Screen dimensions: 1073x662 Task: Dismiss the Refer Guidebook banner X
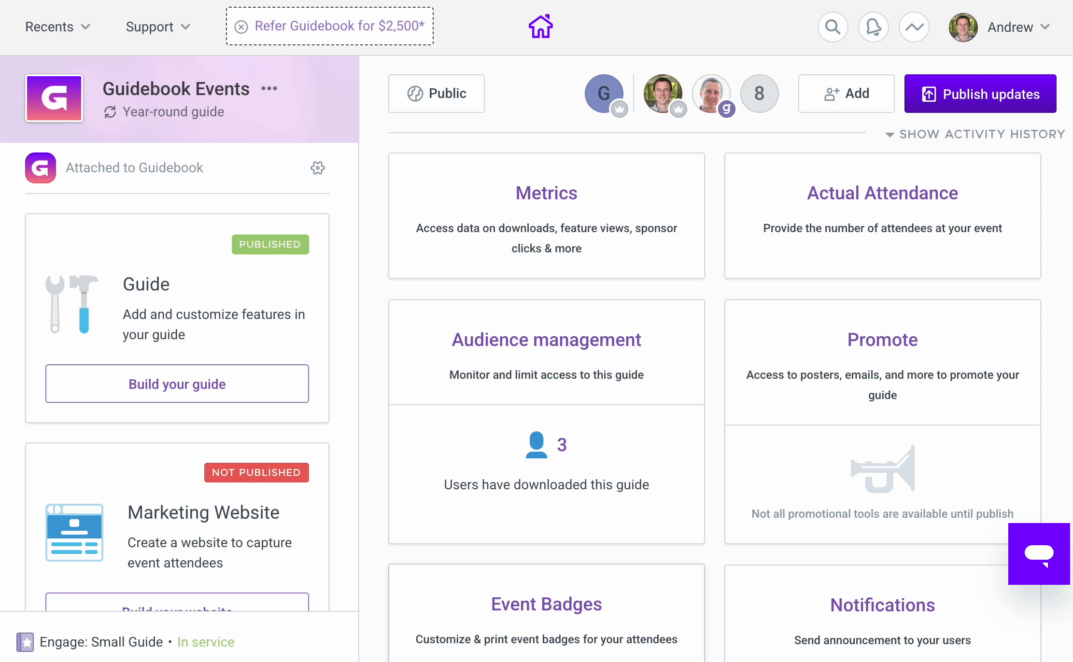coord(241,27)
